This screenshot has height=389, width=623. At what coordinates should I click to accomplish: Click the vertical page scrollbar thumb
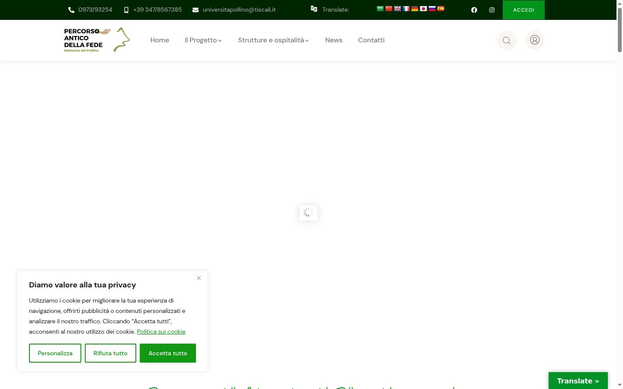[x=620, y=29]
